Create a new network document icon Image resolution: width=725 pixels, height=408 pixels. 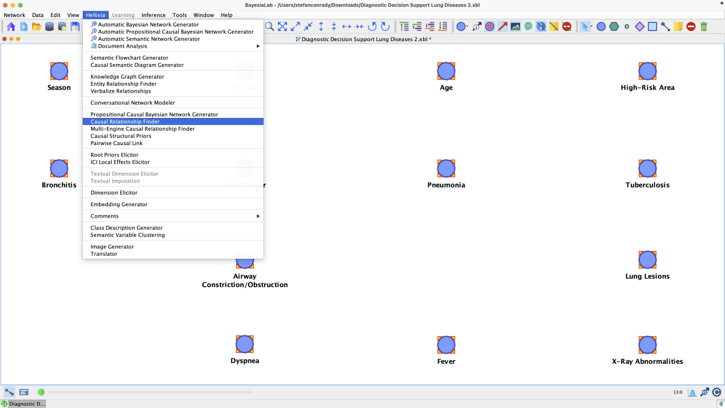click(x=24, y=27)
